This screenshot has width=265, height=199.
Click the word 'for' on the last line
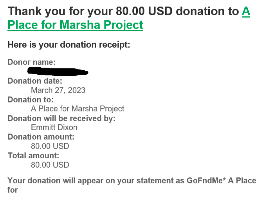tap(13, 190)
